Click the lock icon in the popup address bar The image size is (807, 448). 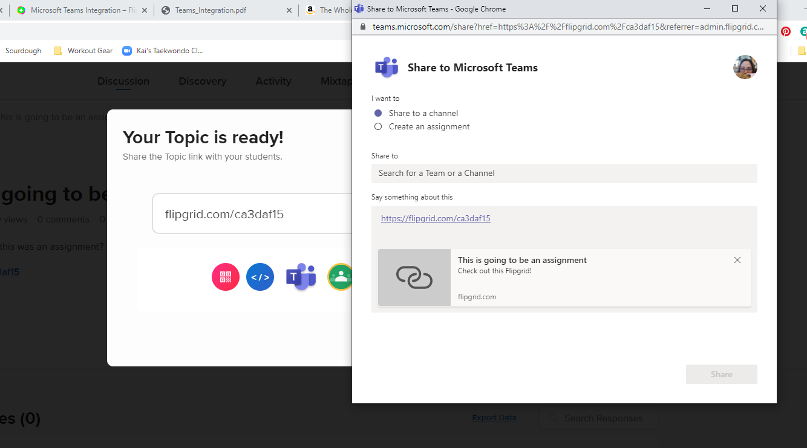363,27
